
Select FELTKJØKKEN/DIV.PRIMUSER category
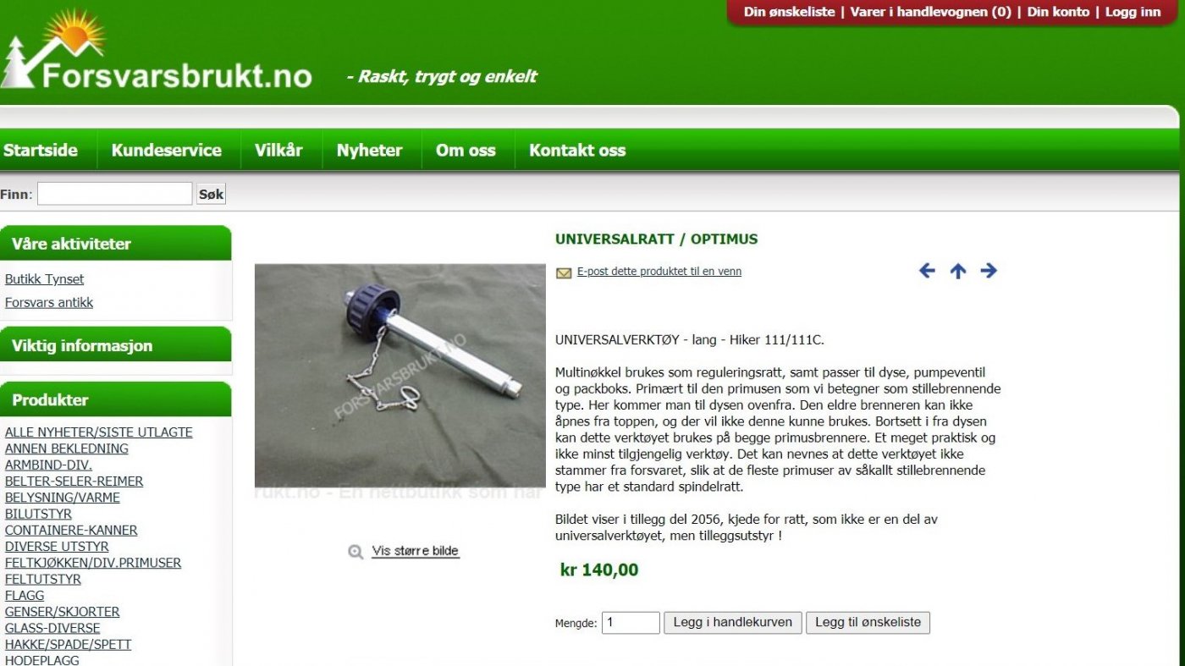coord(93,563)
